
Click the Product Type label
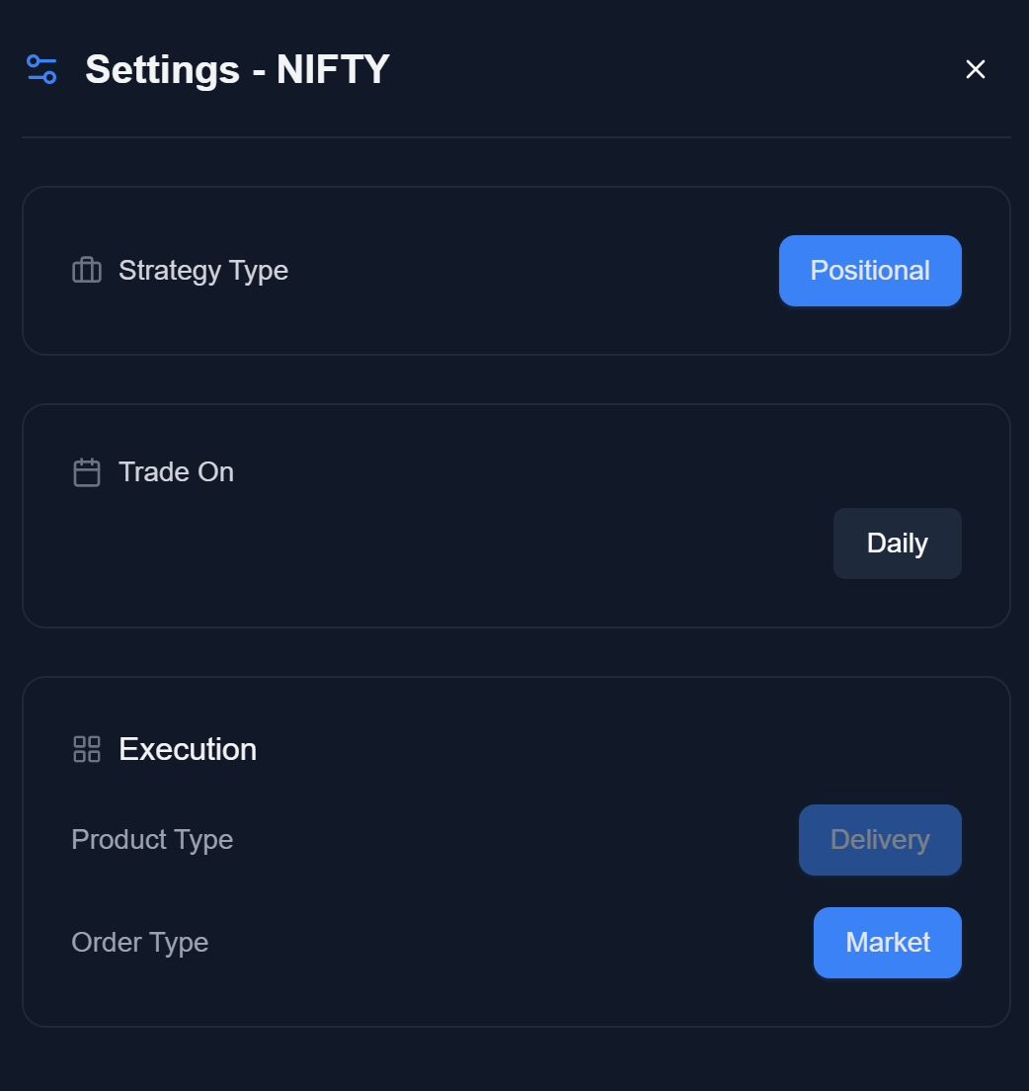152,840
